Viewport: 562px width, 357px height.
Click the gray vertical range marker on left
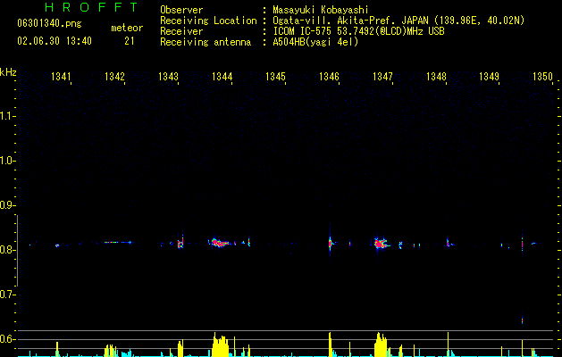click(17, 251)
